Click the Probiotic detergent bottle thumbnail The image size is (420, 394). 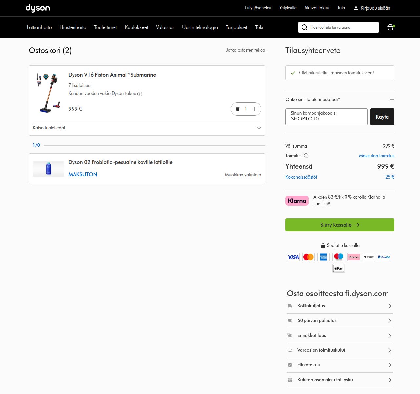(x=49, y=169)
